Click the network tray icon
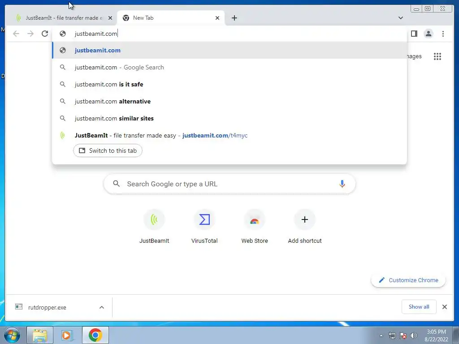This screenshot has width=459, height=344. tap(392, 335)
